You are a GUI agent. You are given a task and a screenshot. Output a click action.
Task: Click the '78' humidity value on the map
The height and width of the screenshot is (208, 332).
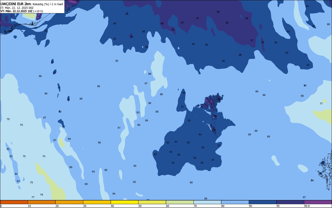[x=41, y=195]
